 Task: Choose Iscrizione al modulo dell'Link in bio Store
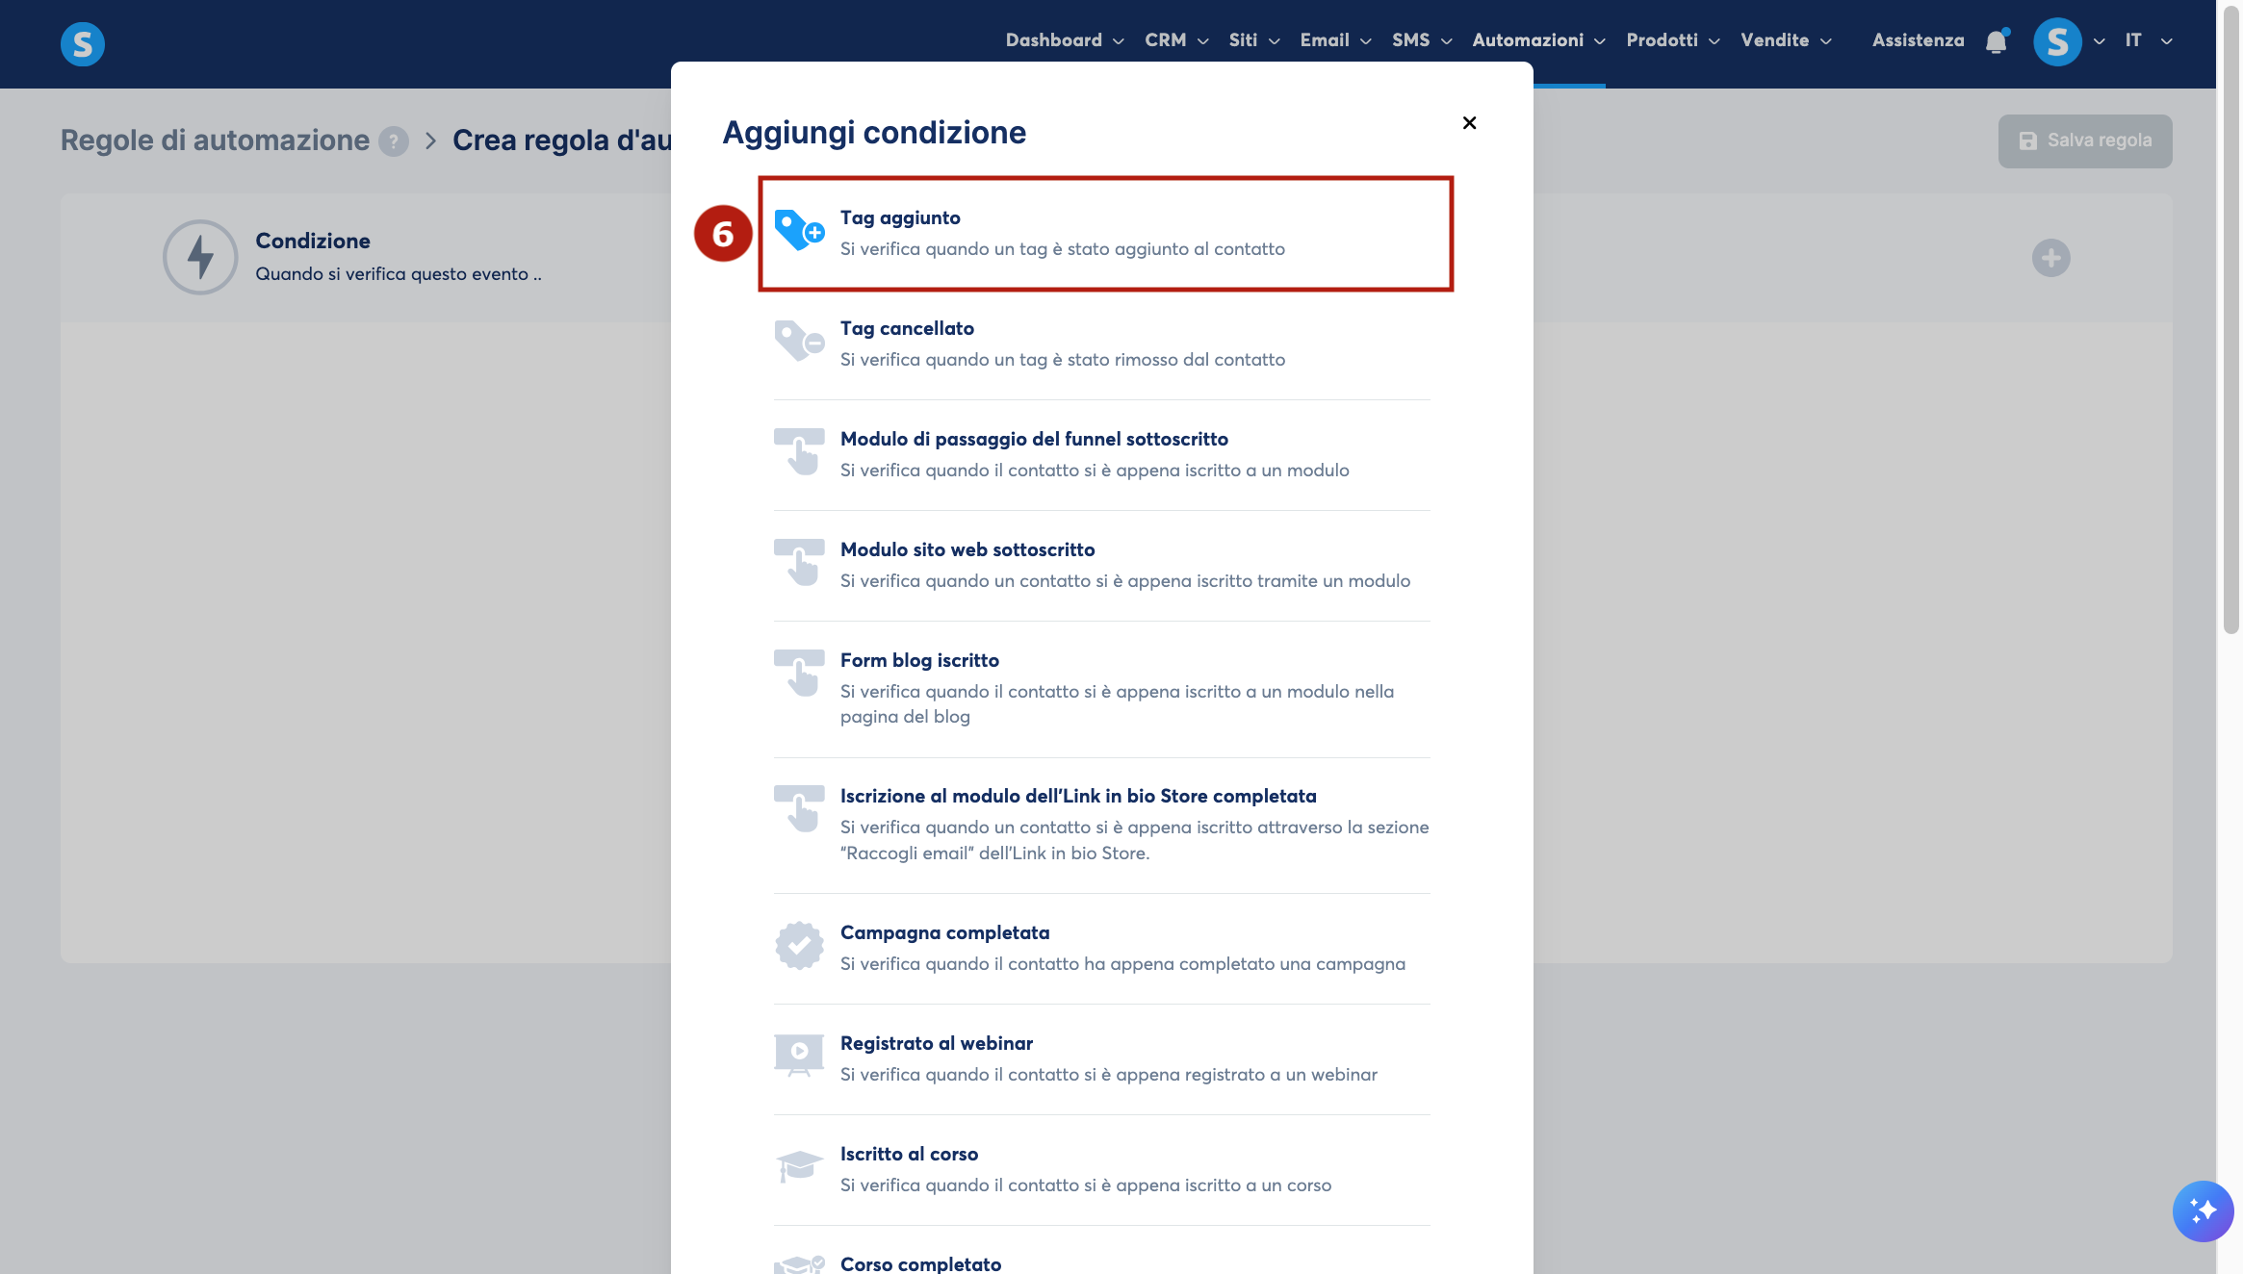click(x=1101, y=825)
